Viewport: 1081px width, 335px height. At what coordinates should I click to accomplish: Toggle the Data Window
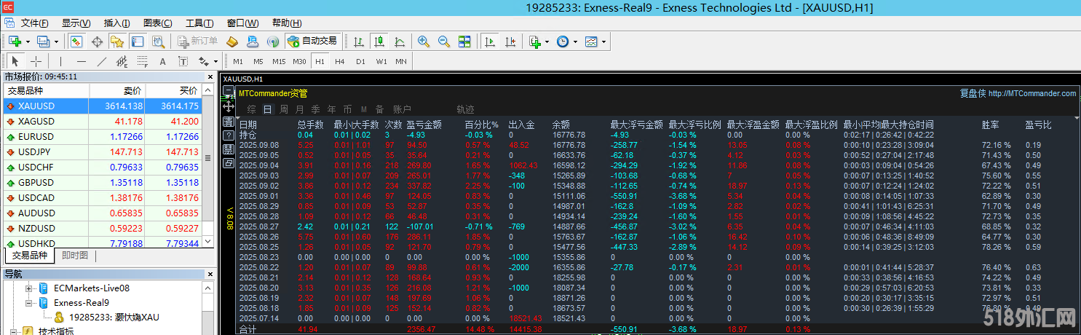point(97,42)
